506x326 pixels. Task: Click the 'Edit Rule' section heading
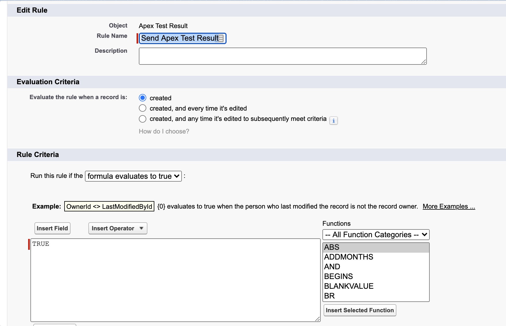point(32,10)
